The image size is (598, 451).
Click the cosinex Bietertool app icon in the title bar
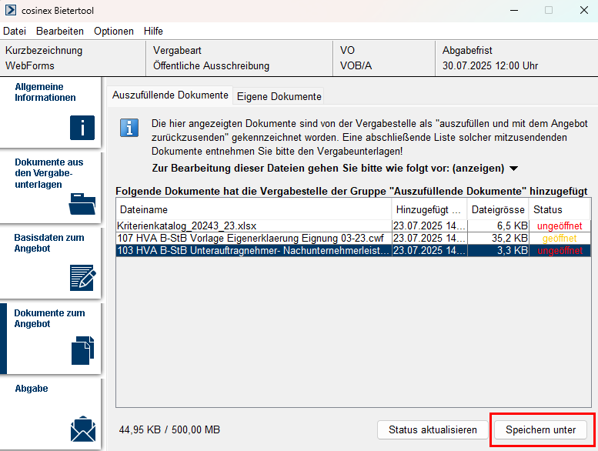[11, 10]
